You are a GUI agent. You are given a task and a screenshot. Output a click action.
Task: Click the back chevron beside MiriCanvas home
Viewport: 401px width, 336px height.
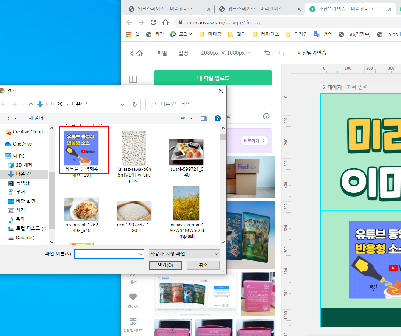[x=132, y=53]
